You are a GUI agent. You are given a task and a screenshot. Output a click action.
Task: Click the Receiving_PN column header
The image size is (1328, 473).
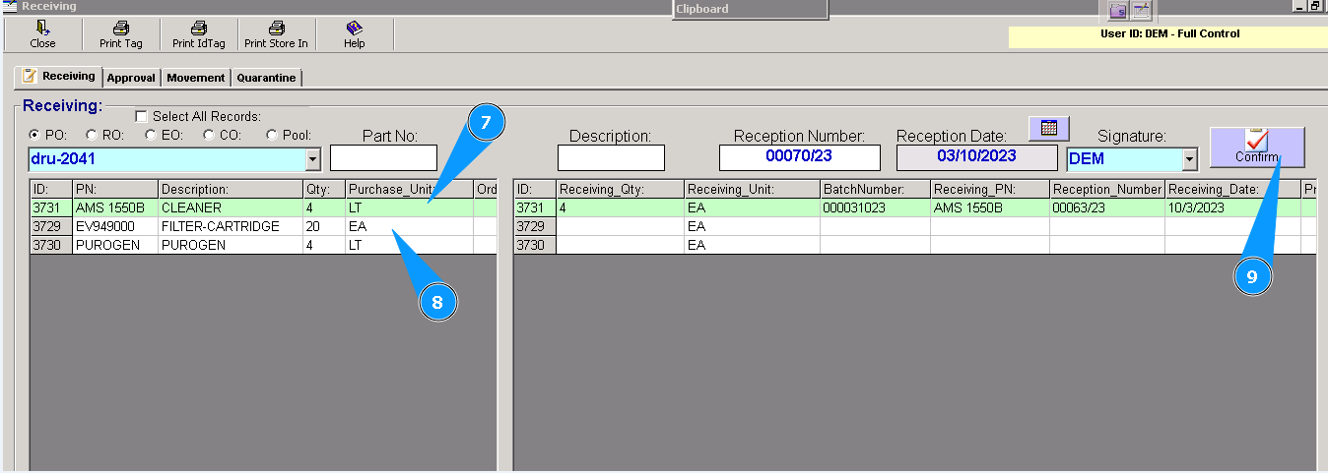pos(990,189)
